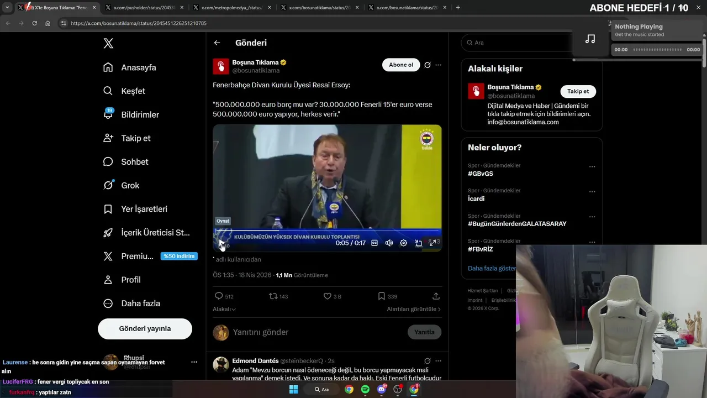Expand the browser tab search chevron
707x398 pixels.
7,8
